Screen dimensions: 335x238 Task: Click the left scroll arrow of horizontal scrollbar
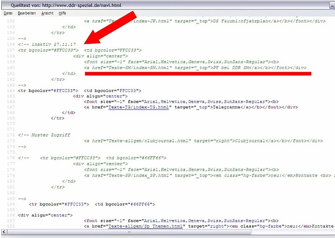[4, 232]
